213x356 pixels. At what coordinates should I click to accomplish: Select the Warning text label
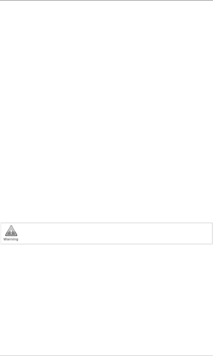point(11,239)
